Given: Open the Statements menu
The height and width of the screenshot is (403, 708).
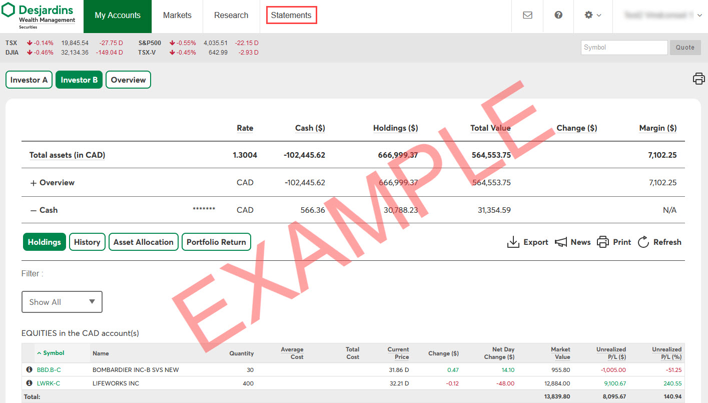Looking at the screenshot, I should (291, 15).
